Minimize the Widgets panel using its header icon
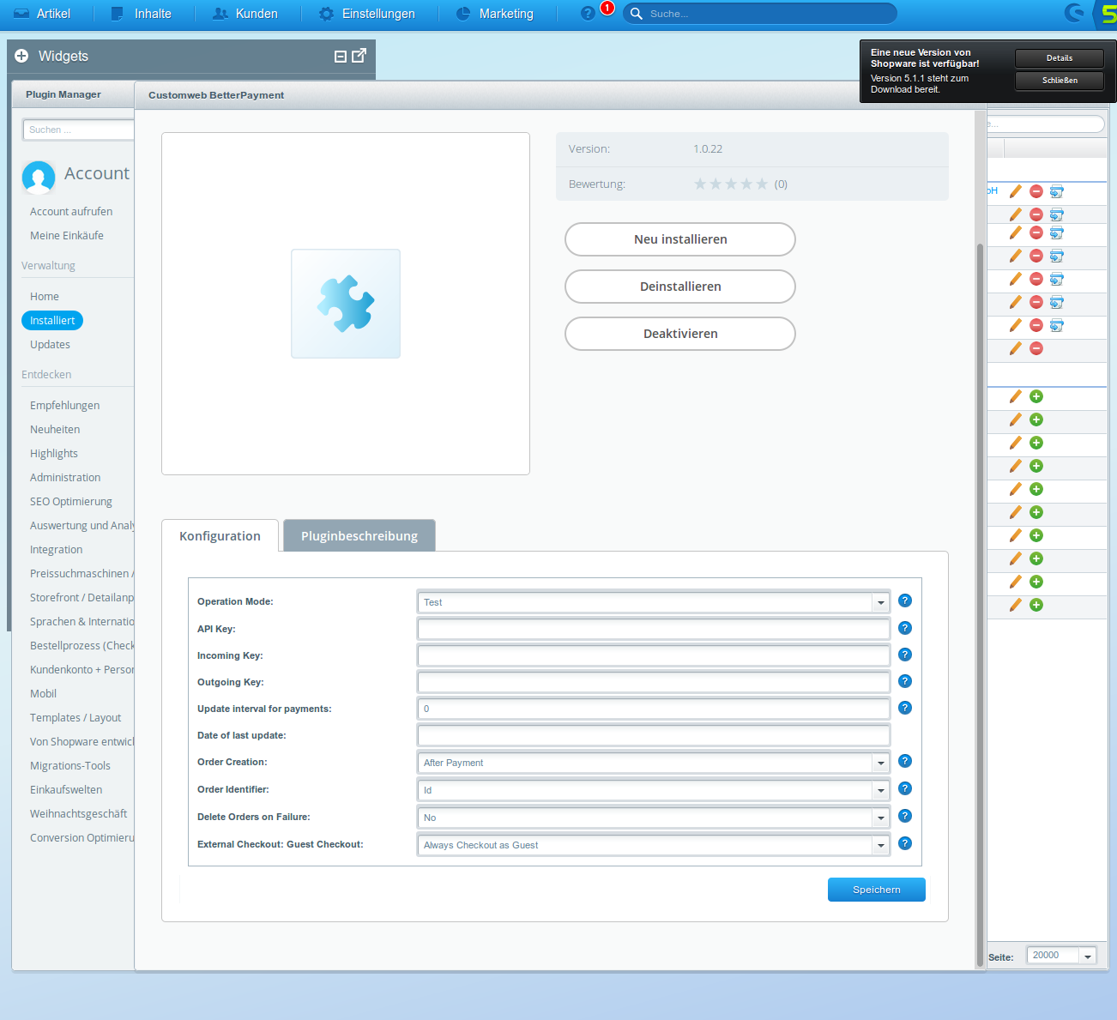 click(x=340, y=57)
